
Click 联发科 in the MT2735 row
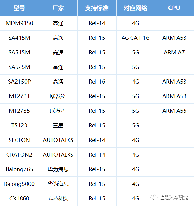pos(58,111)
